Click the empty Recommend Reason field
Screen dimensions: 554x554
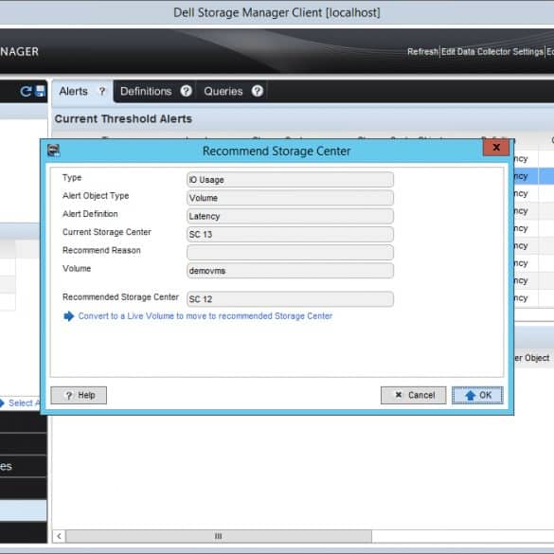pos(290,253)
